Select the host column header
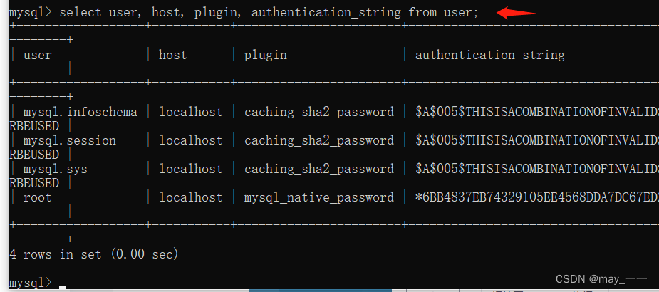This screenshot has height=292, width=659. click(x=172, y=55)
